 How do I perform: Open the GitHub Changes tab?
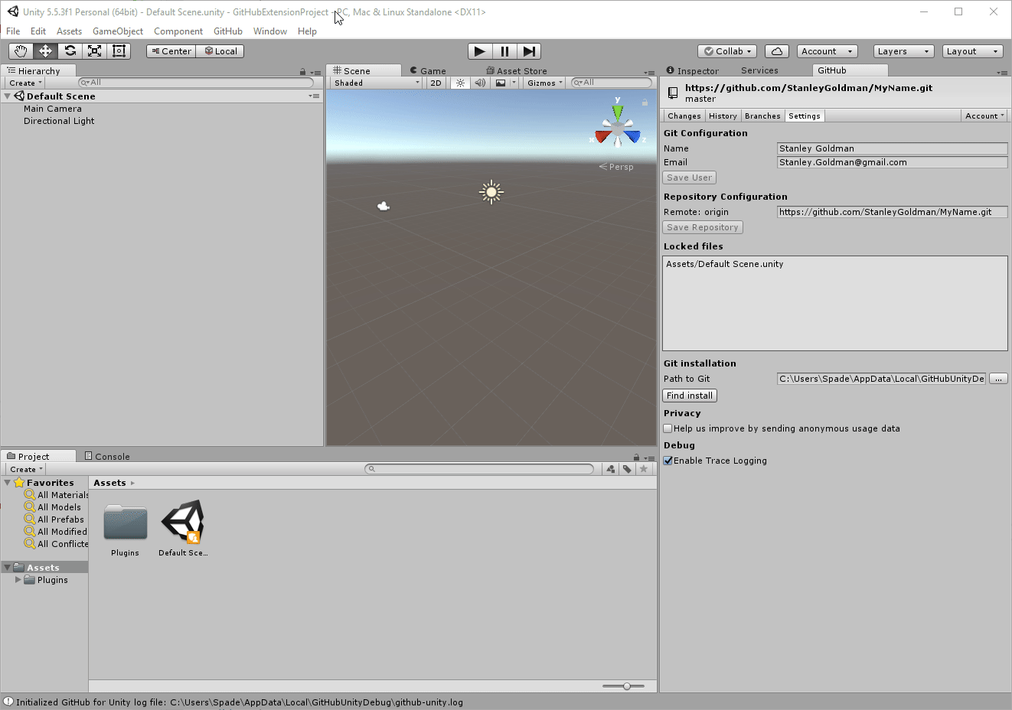(684, 116)
